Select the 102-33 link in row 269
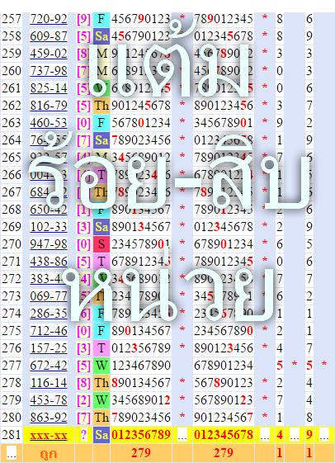This screenshot has width=335, height=463. point(49,227)
